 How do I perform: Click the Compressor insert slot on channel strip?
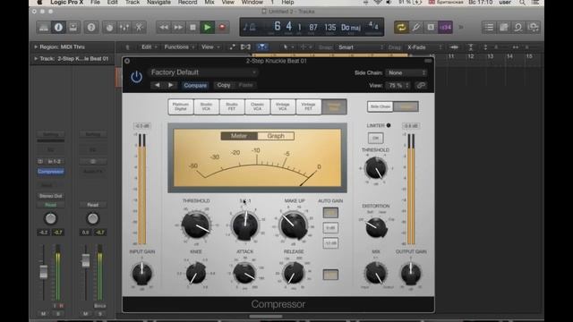coord(51,171)
